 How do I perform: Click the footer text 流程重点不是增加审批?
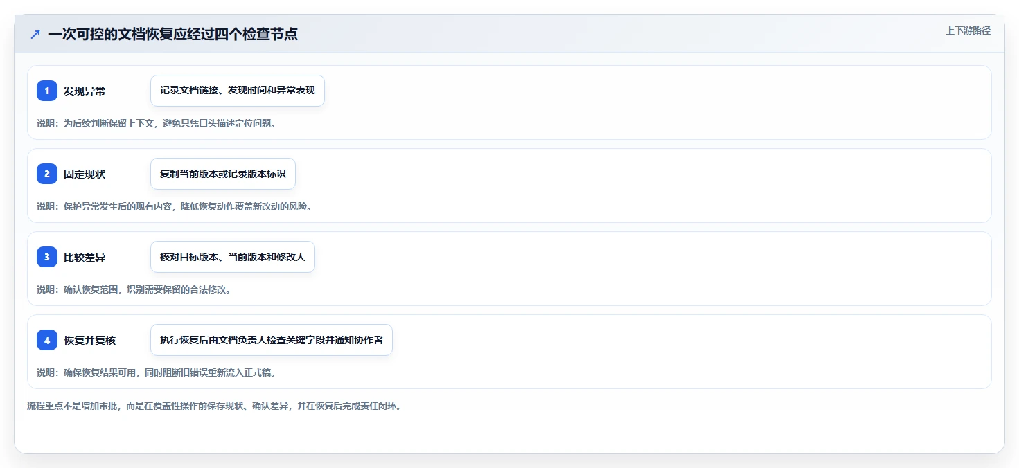pyautogui.click(x=73, y=406)
